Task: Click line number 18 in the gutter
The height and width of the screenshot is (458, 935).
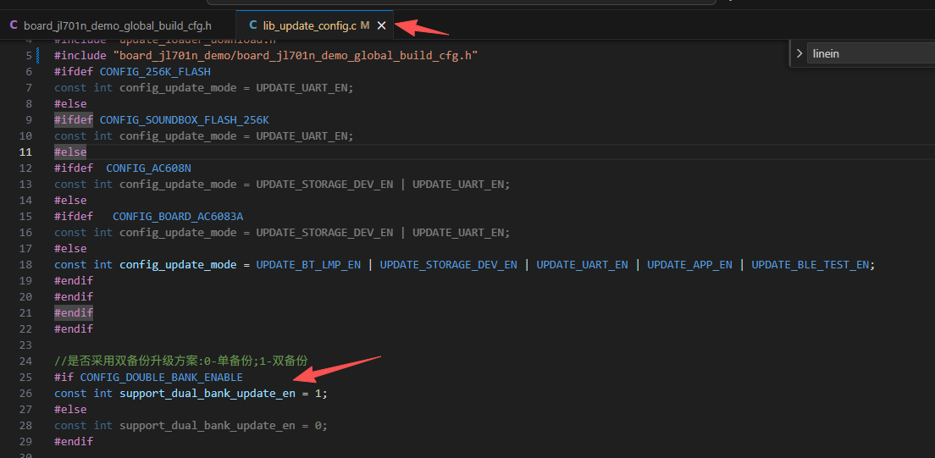Action: coord(25,265)
